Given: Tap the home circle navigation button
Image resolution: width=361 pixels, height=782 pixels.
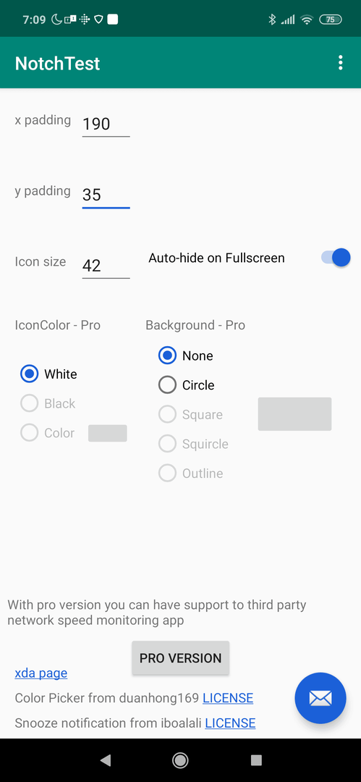Looking at the screenshot, I should (x=180, y=760).
